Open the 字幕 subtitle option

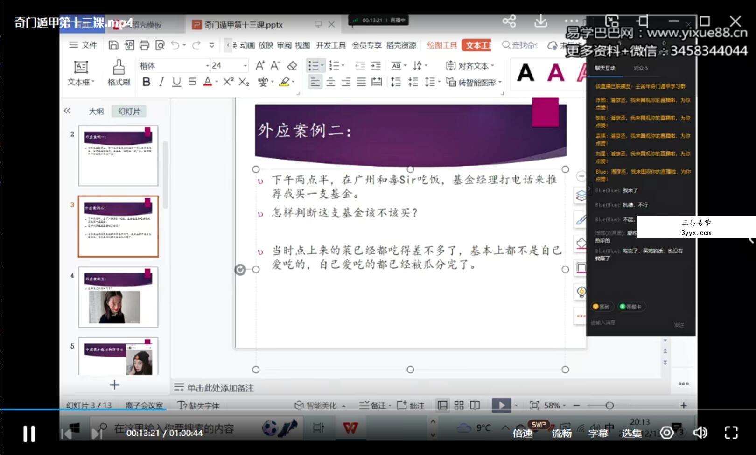coord(598,434)
